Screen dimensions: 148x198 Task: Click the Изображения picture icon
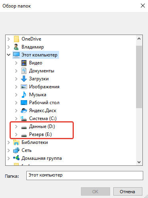[x=24, y=87]
